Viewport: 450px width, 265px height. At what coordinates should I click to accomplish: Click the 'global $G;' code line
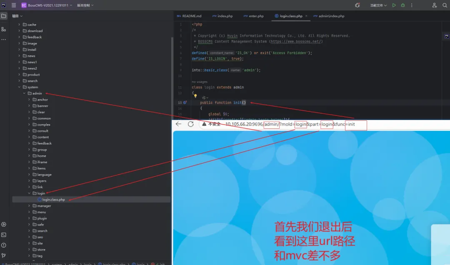219,114
